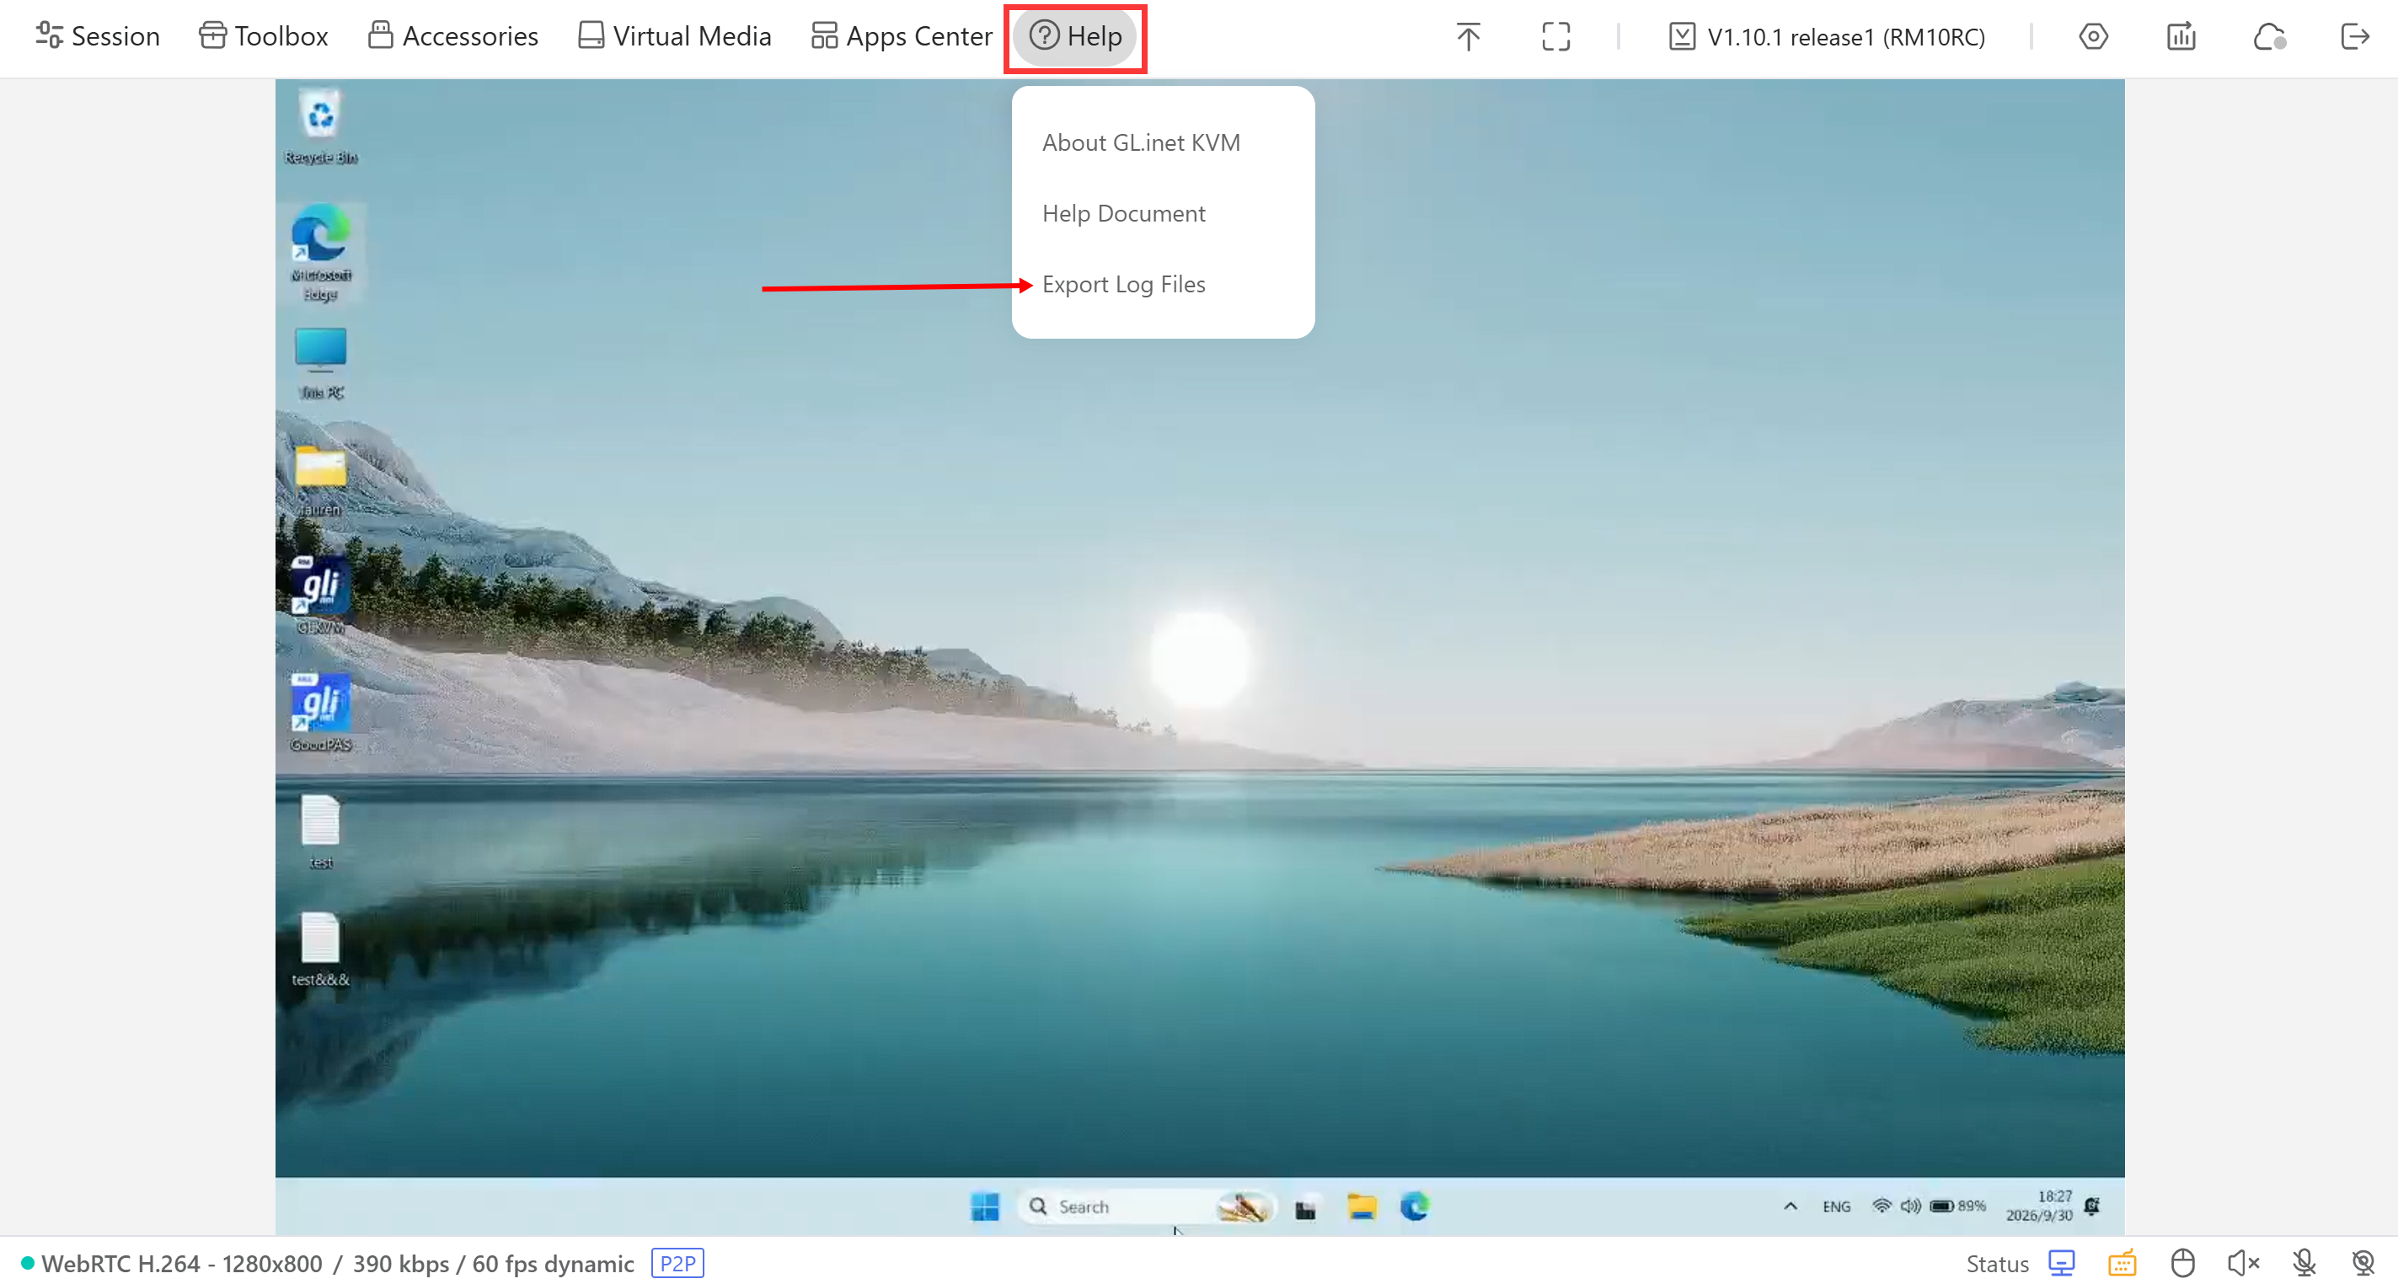
Task: Select the test&&& file on desktop
Action: [320, 949]
